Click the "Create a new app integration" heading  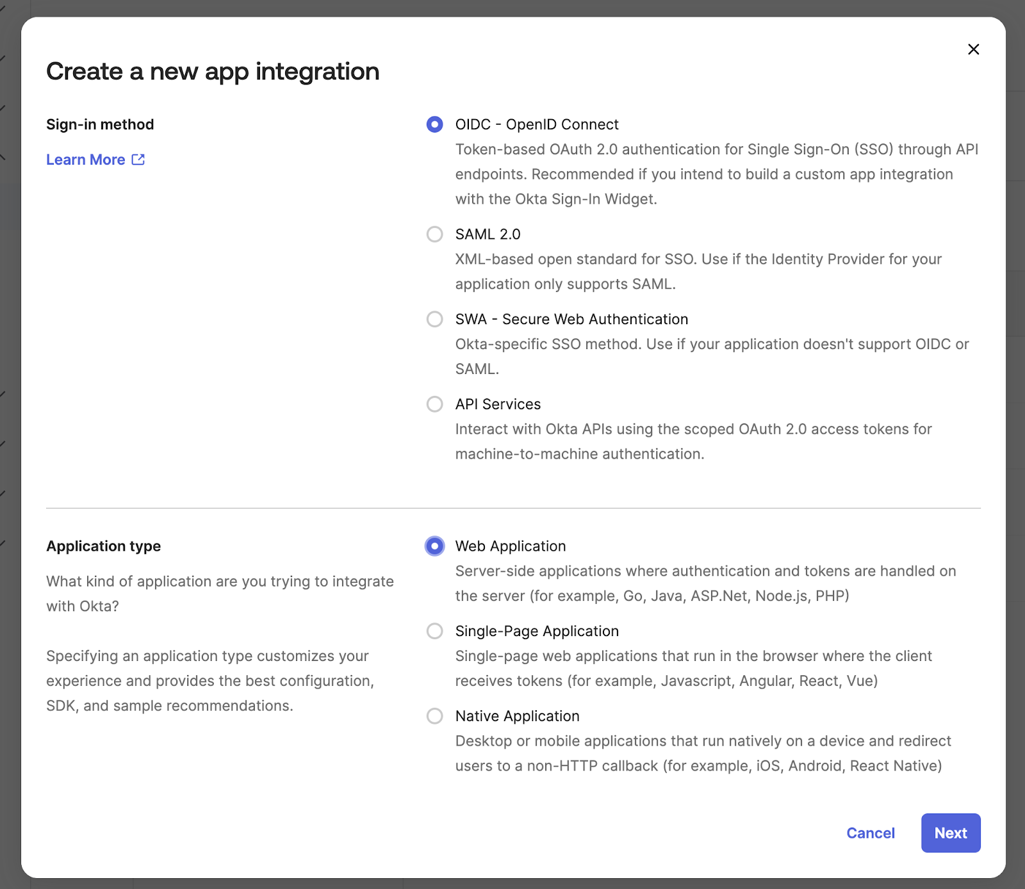[x=213, y=71]
